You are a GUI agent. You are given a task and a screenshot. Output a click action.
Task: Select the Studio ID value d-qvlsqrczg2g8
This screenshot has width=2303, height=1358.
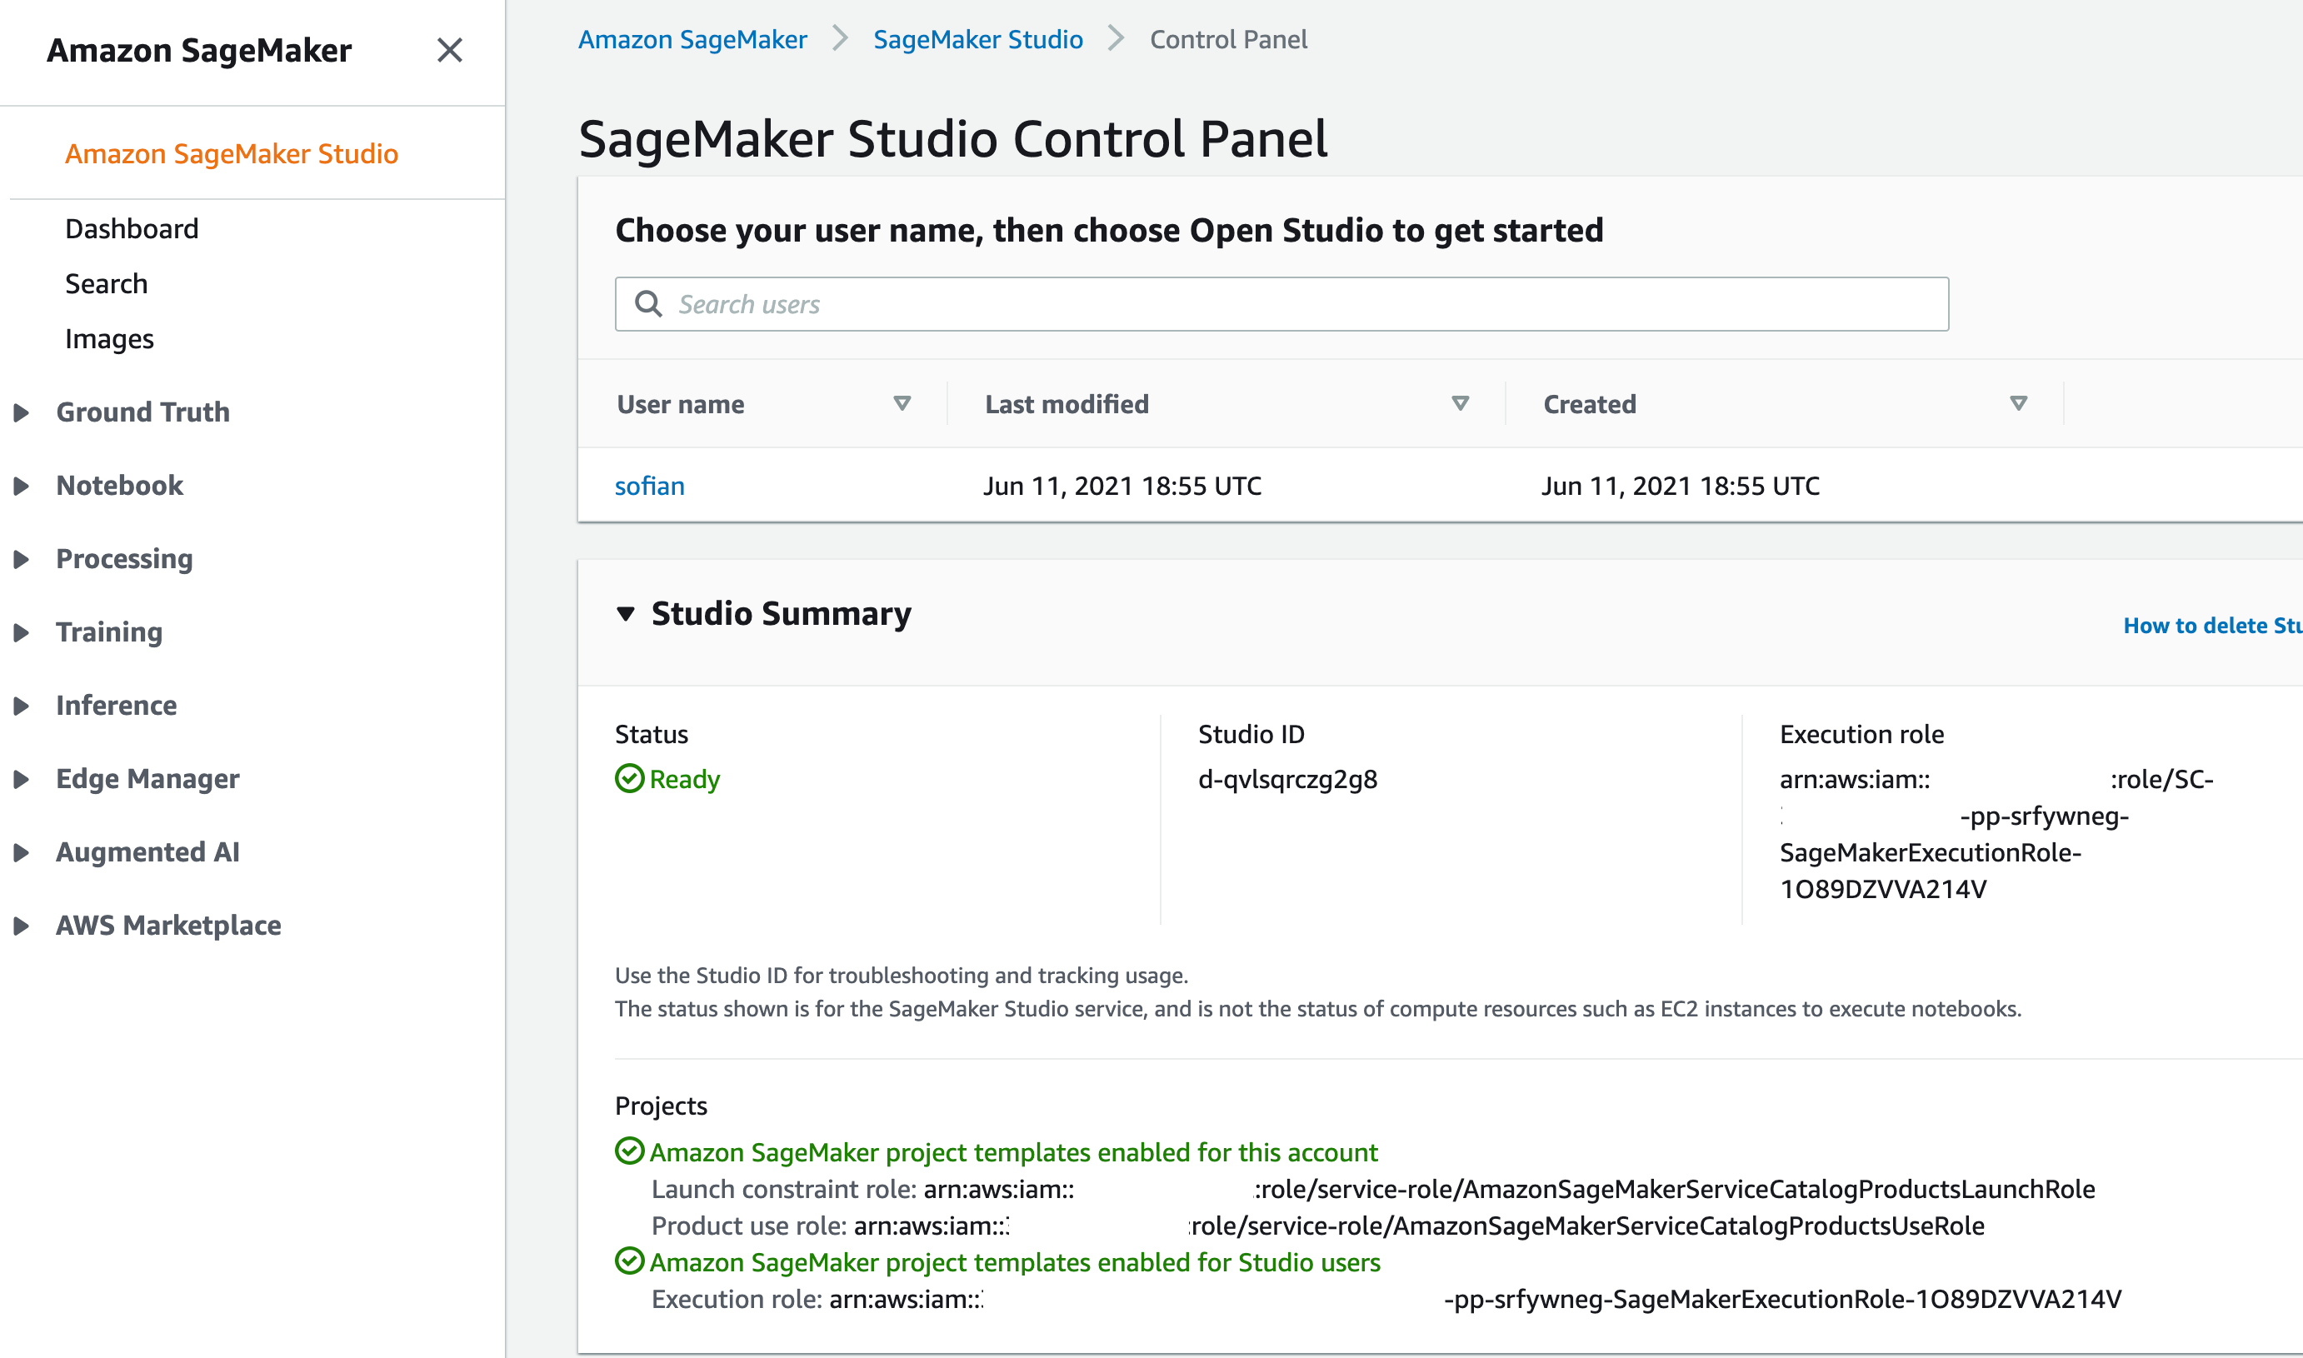pos(1288,780)
